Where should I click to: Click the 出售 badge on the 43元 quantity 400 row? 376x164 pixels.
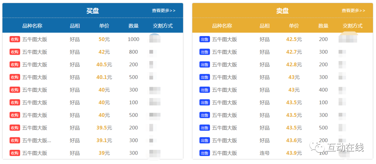(x=205, y=90)
